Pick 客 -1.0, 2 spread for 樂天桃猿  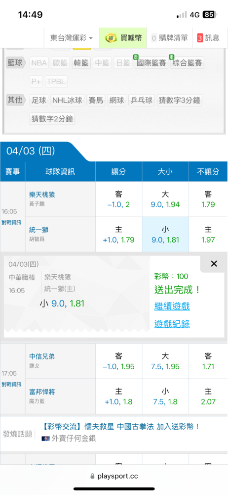click(x=119, y=199)
